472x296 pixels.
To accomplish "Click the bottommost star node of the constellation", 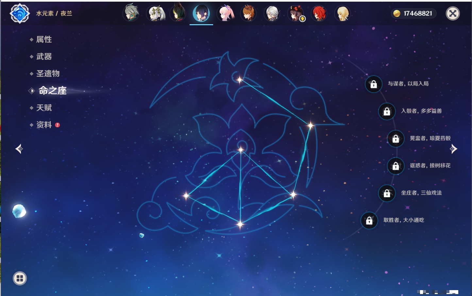I will [x=240, y=224].
